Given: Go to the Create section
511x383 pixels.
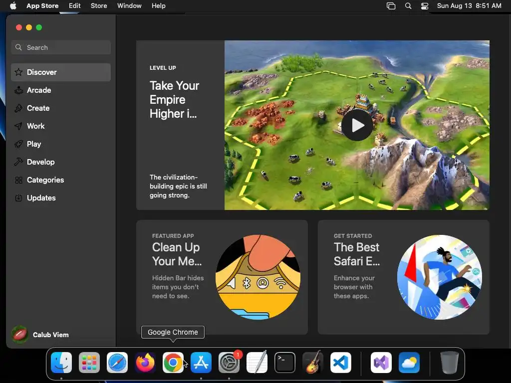Looking at the screenshot, I should [60, 108].
